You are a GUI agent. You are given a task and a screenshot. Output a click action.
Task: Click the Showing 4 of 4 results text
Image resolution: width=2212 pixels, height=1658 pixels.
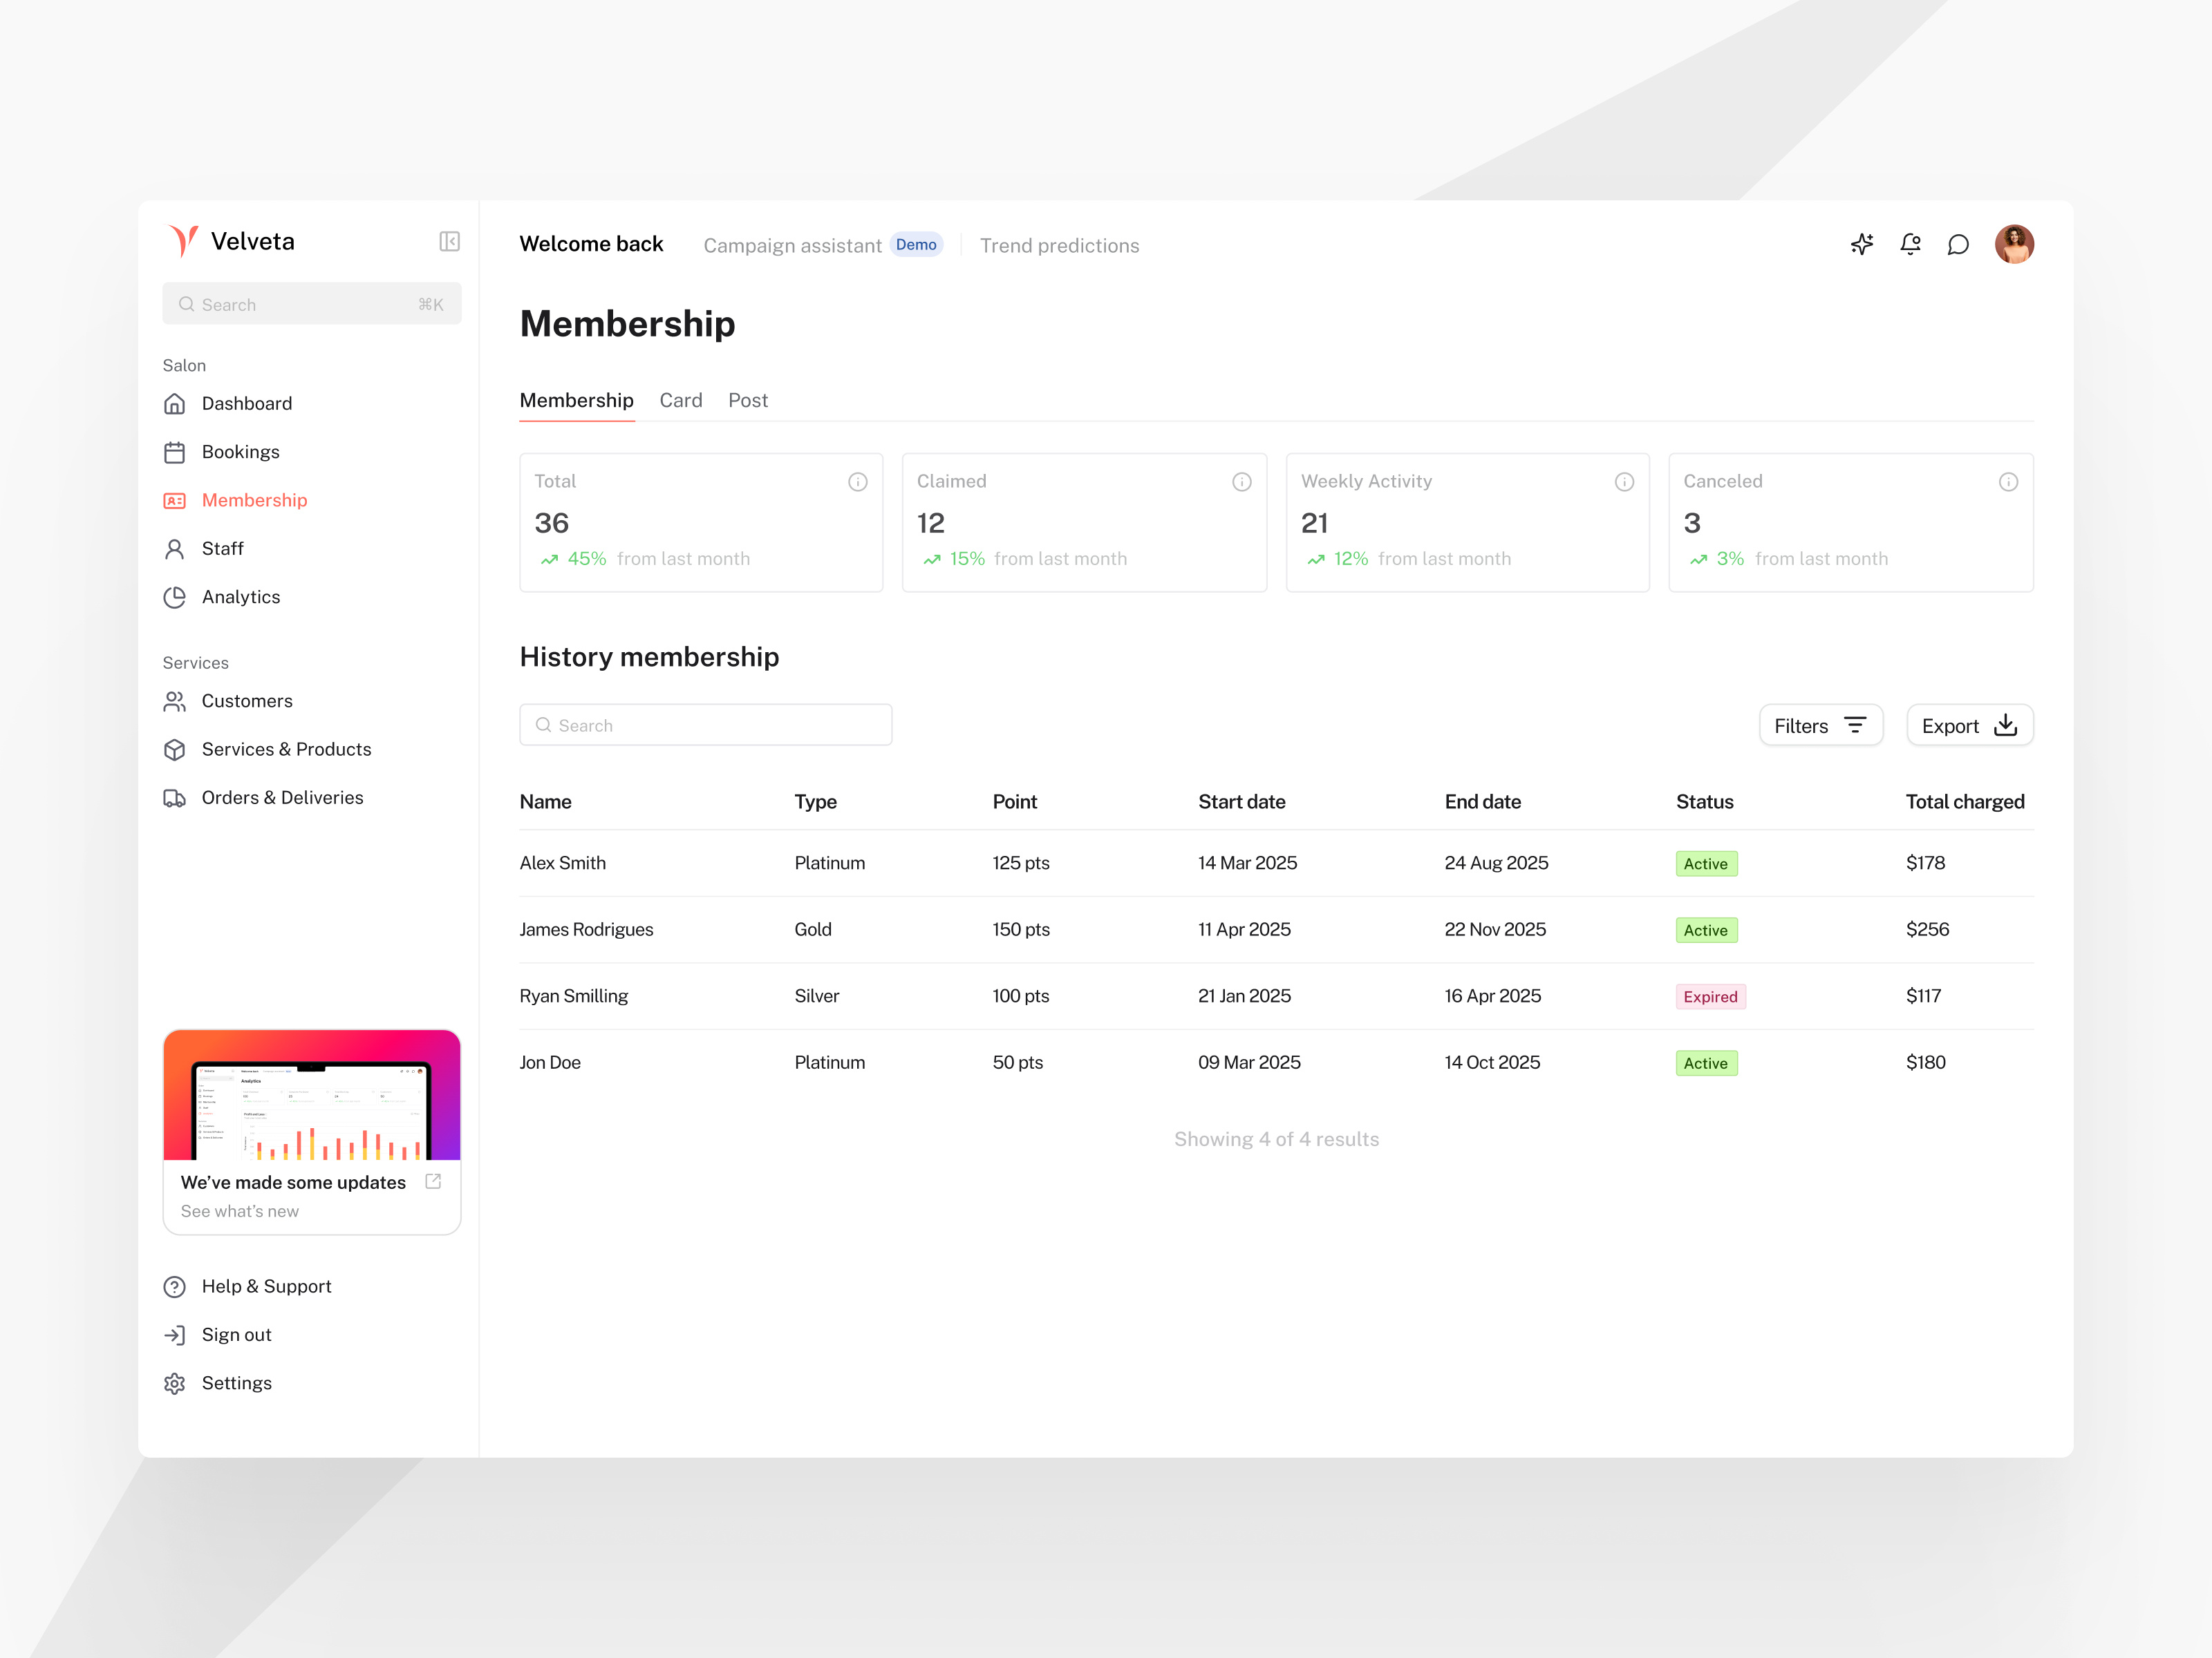(1276, 1139)
